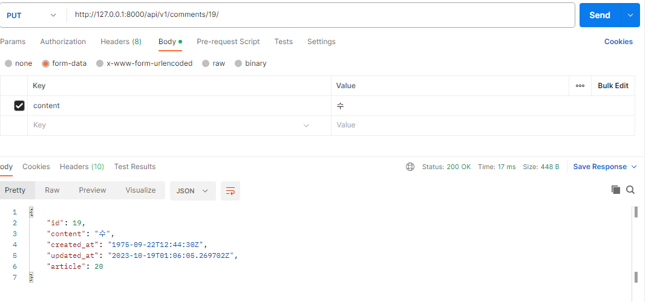
Task: Click the "created_at" response line
Action: coord(127,245)
